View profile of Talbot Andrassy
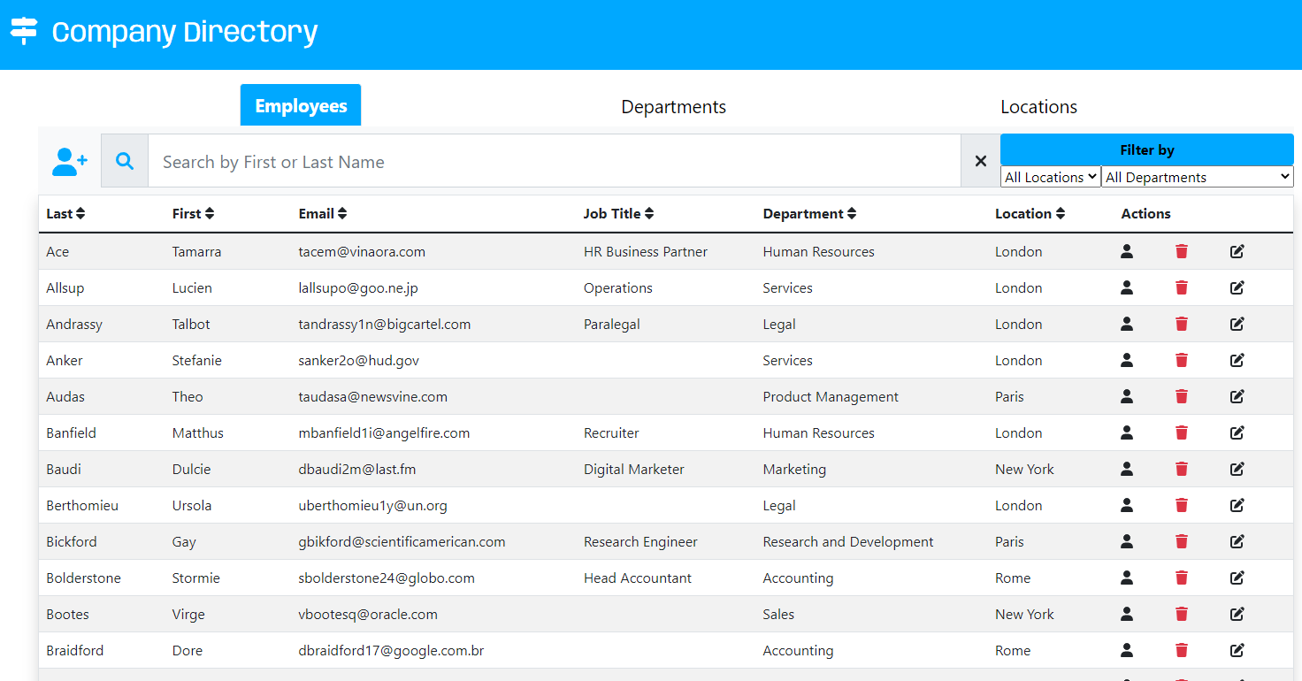The height and width of the screenshot is (681, 1302). pos(1126,325)
